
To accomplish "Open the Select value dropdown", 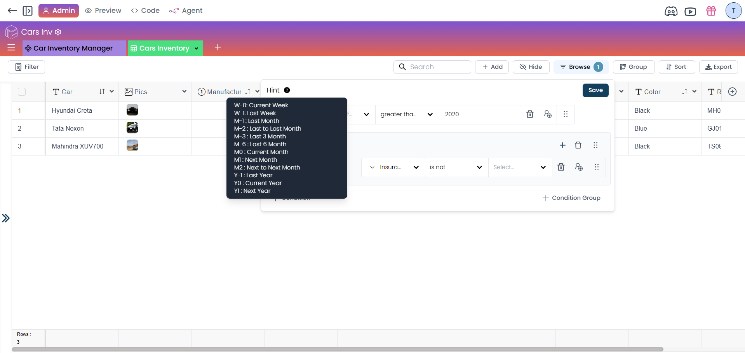I will 519,167.
